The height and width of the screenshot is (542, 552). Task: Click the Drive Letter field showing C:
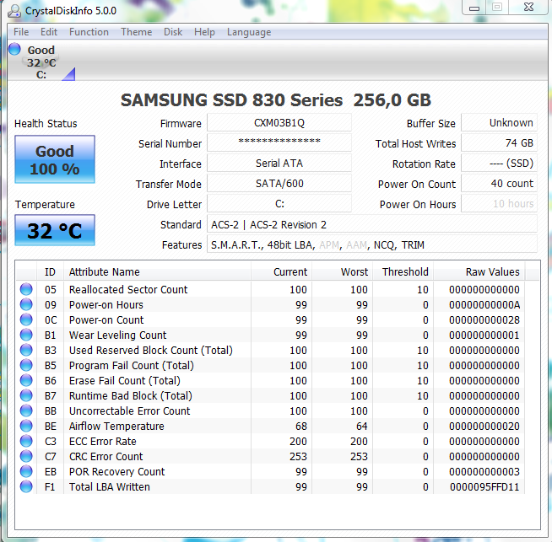tap(279, 203)
